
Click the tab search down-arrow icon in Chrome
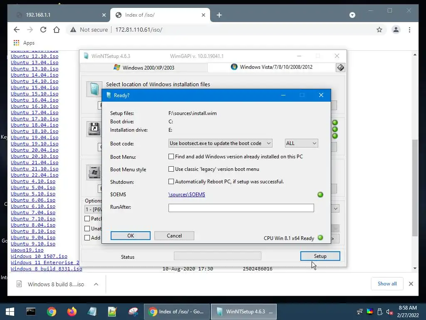pos(352,15)
